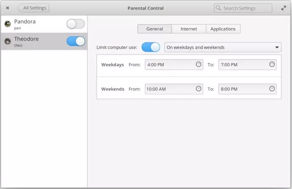Switch to the General tab
292x189 pixels.
(x=155, y=29)
